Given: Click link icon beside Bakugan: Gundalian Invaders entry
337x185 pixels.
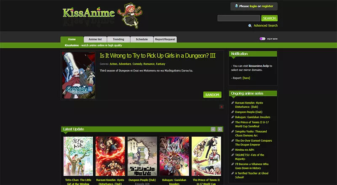Looking at the screenshot, I should (x=233, y=117).
